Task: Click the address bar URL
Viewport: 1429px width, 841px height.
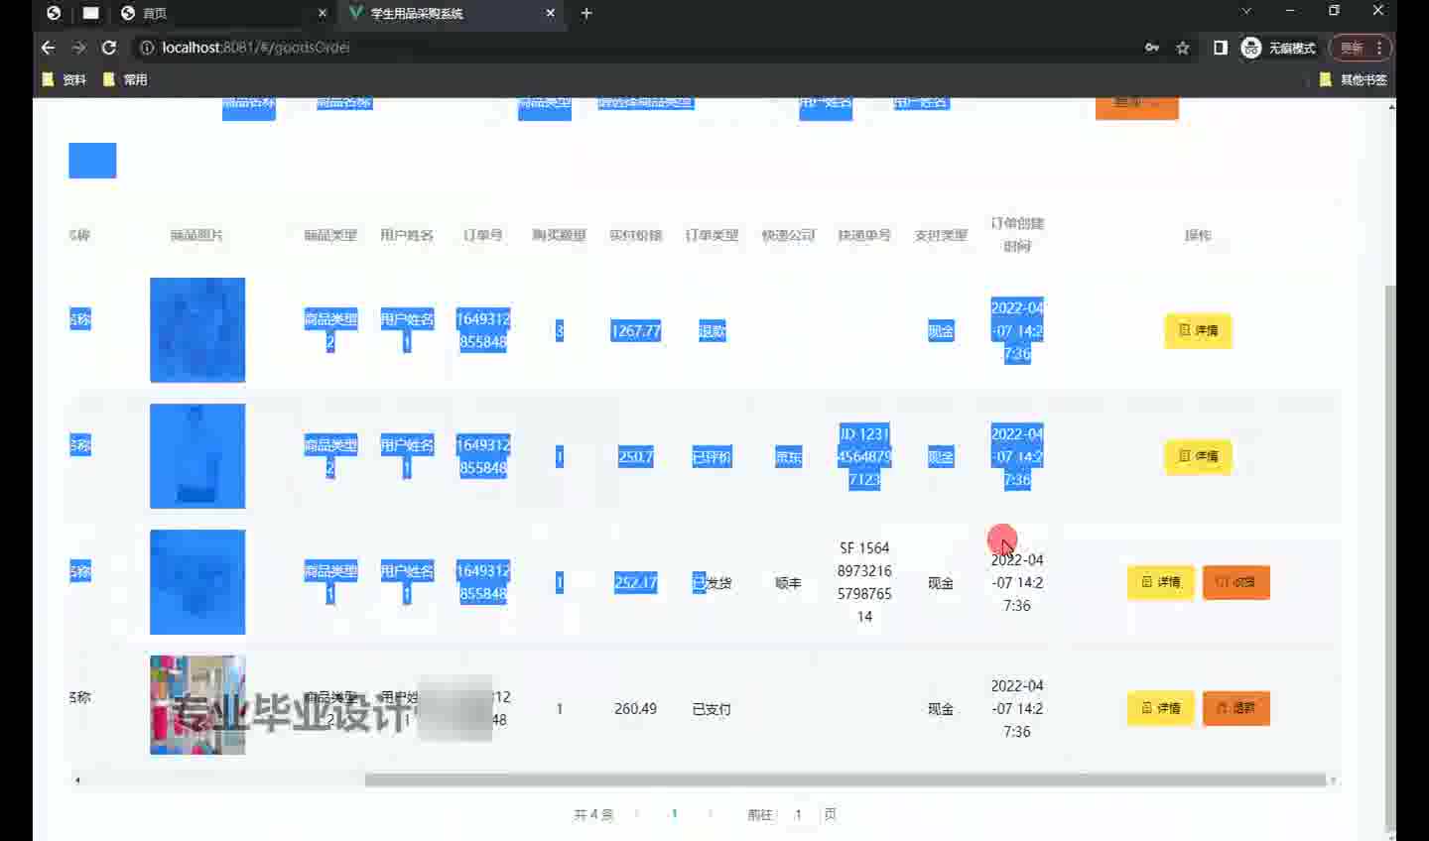Action: (x=256, y=48)
